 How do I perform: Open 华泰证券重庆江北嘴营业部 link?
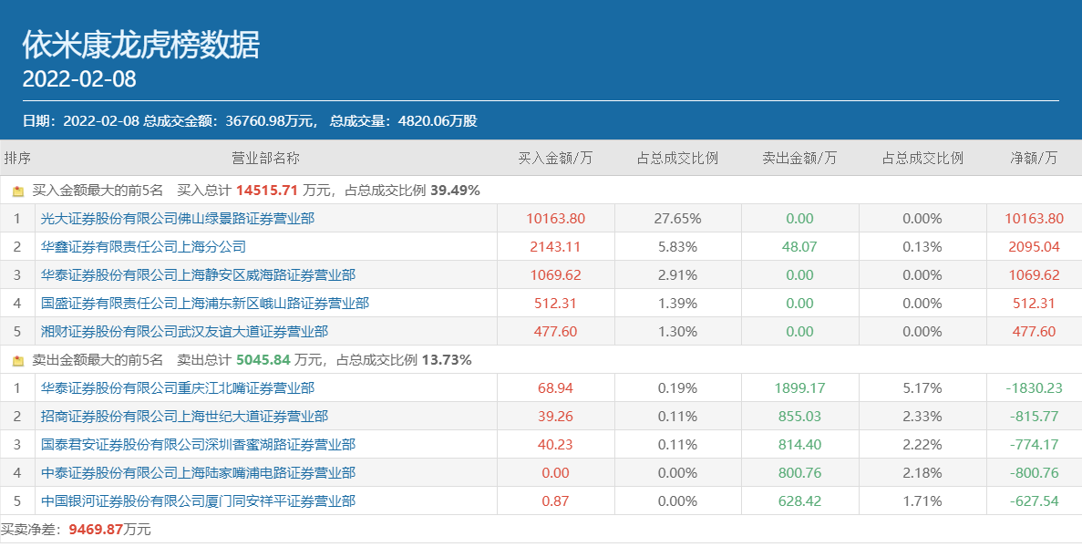click(178, 388)
